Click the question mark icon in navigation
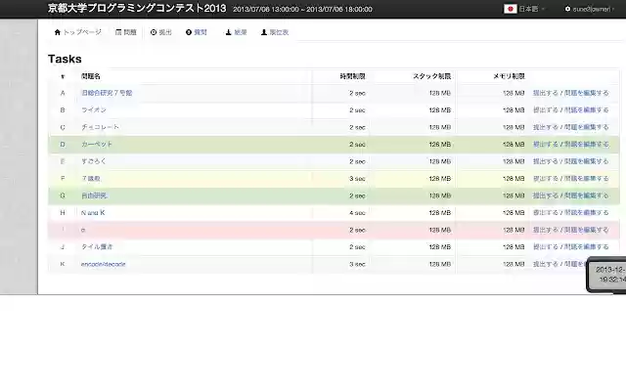The image size is (626, 391). [x=189, y=32]
